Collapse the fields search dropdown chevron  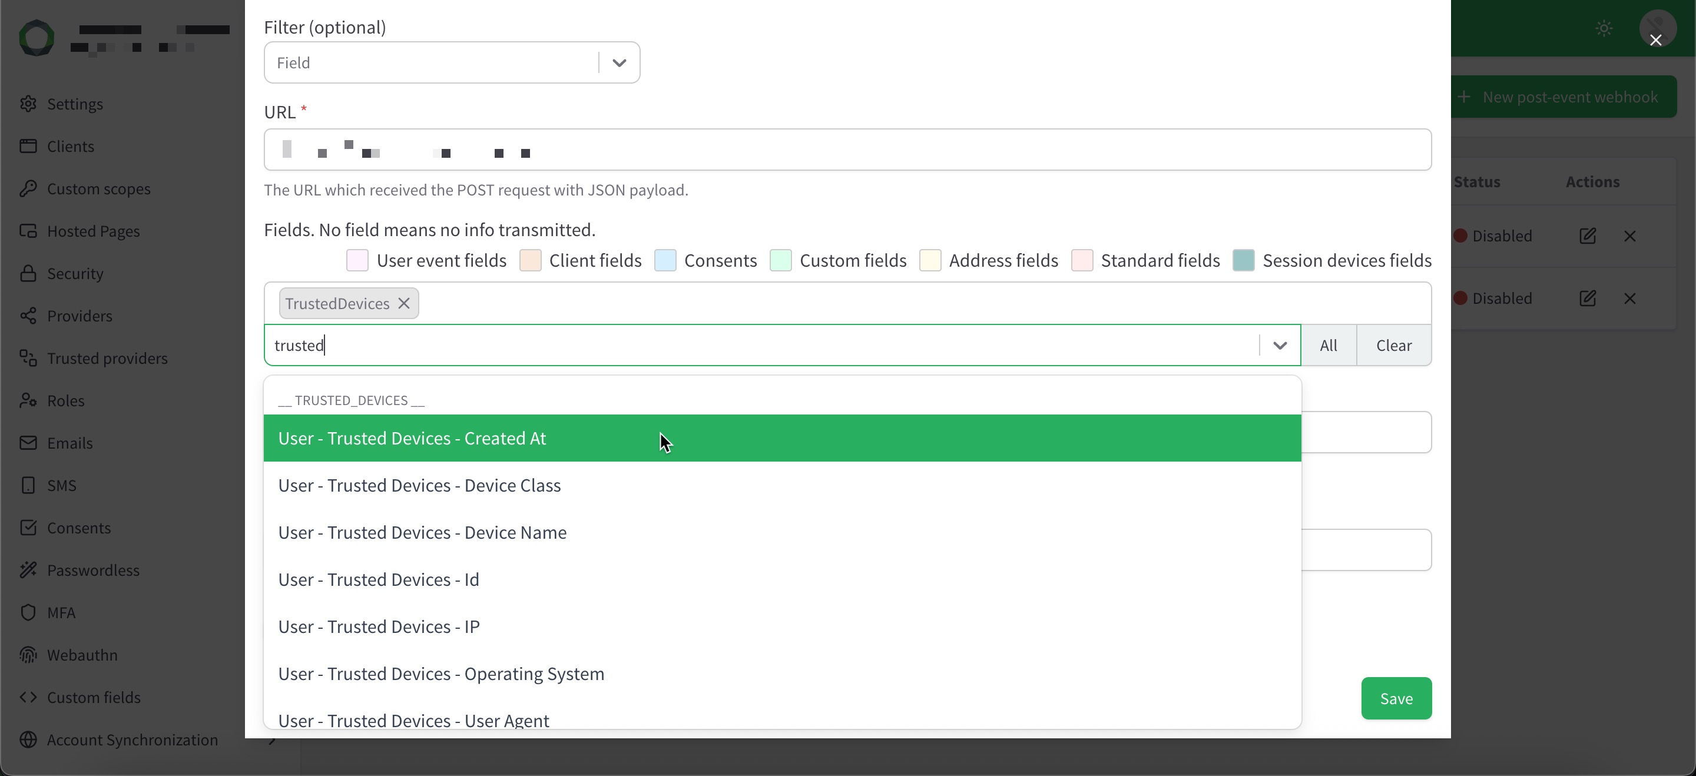tap(1279, 346)
